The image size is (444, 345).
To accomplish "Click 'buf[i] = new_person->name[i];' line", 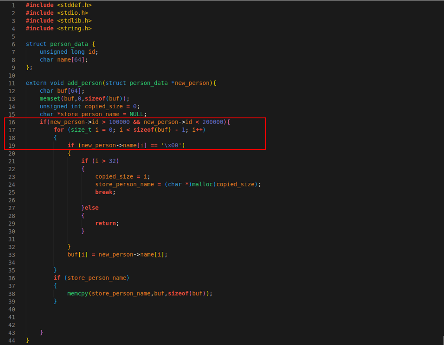I will 117,254.
